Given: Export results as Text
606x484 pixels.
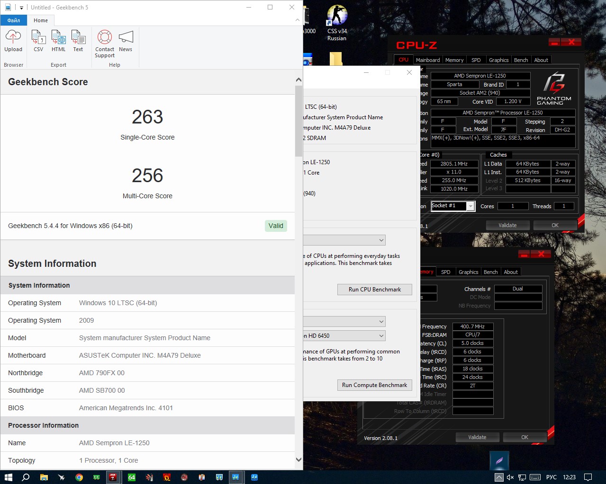Looking at the screenshot, I should 78,41.
